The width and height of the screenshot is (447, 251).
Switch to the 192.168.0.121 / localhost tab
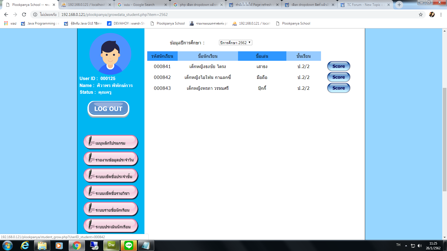tap(86, 5)
